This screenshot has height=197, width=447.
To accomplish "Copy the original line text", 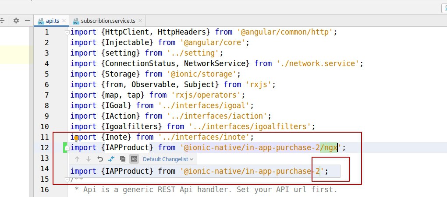I will coord(123,159).
